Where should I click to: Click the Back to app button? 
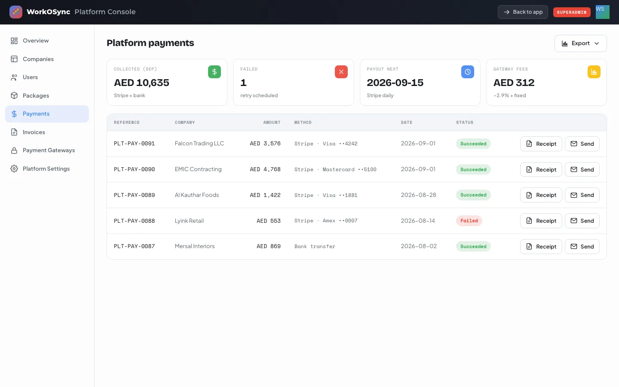[x=523, y=12]
